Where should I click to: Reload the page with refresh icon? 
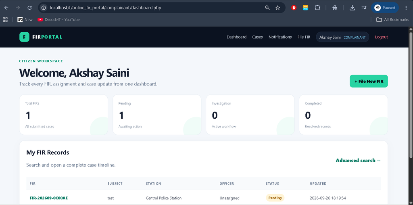[x=30, y=8]
